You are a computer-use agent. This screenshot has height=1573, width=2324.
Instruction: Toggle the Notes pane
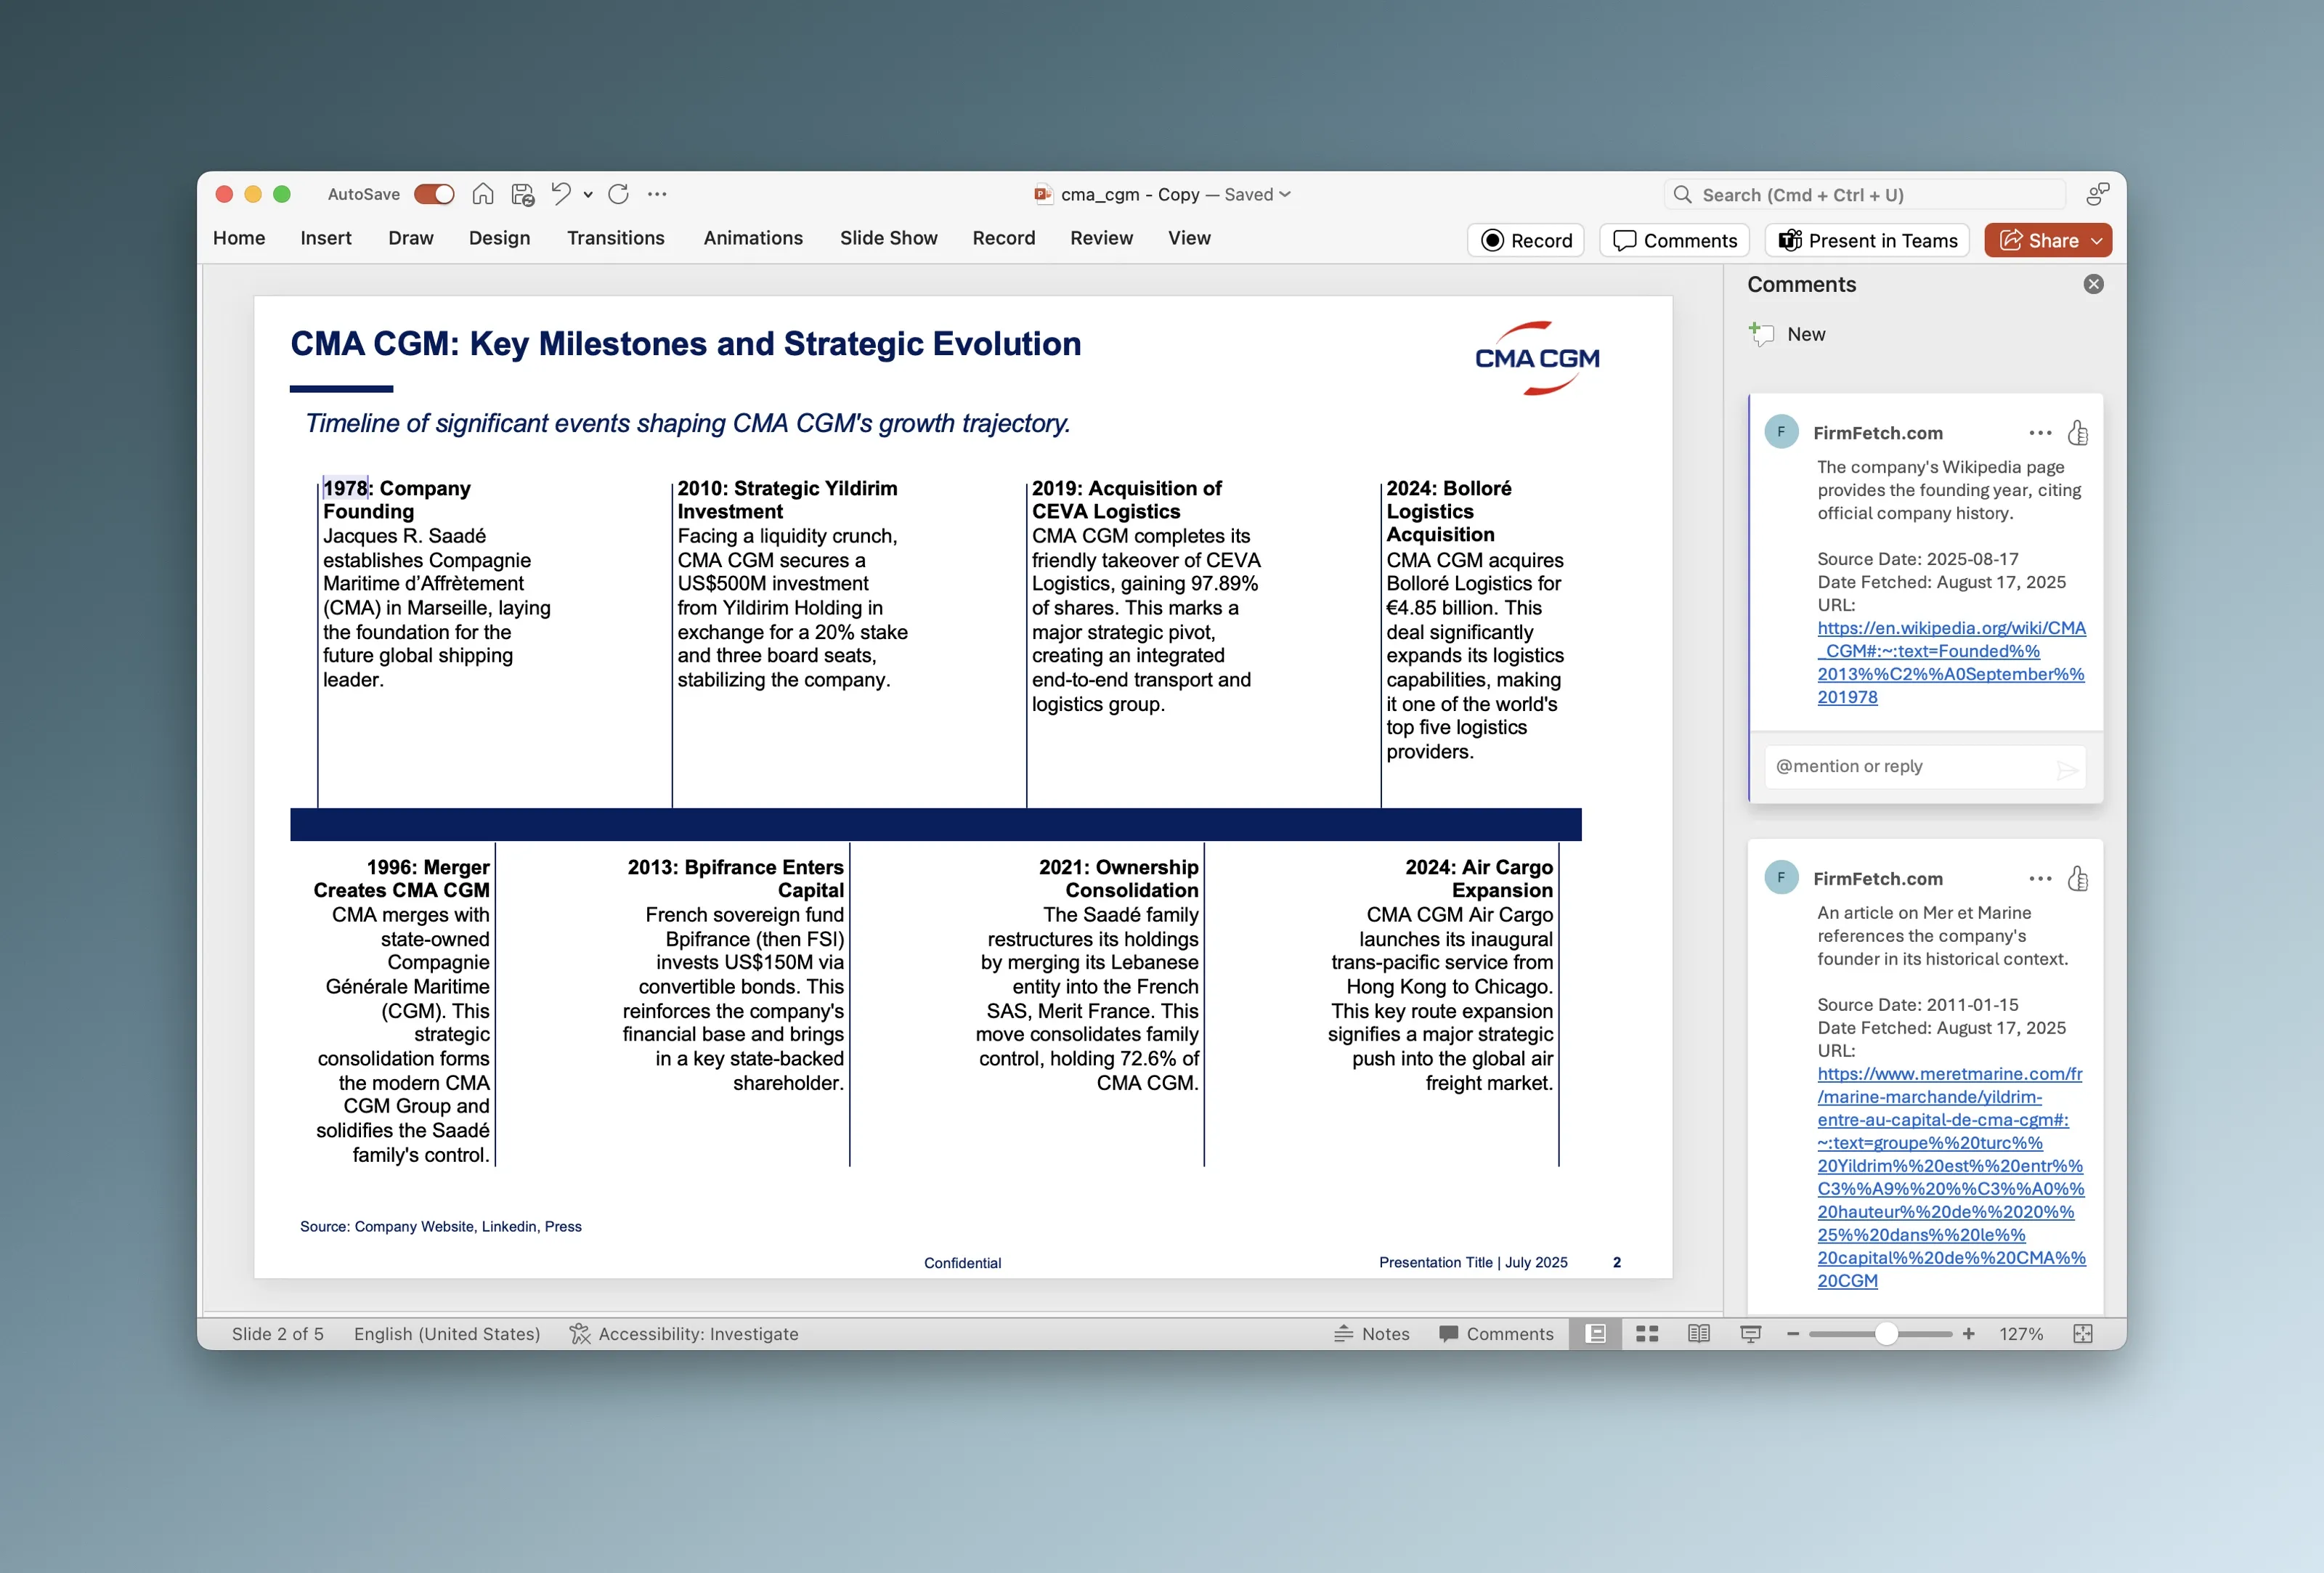coord(1372,1333)
